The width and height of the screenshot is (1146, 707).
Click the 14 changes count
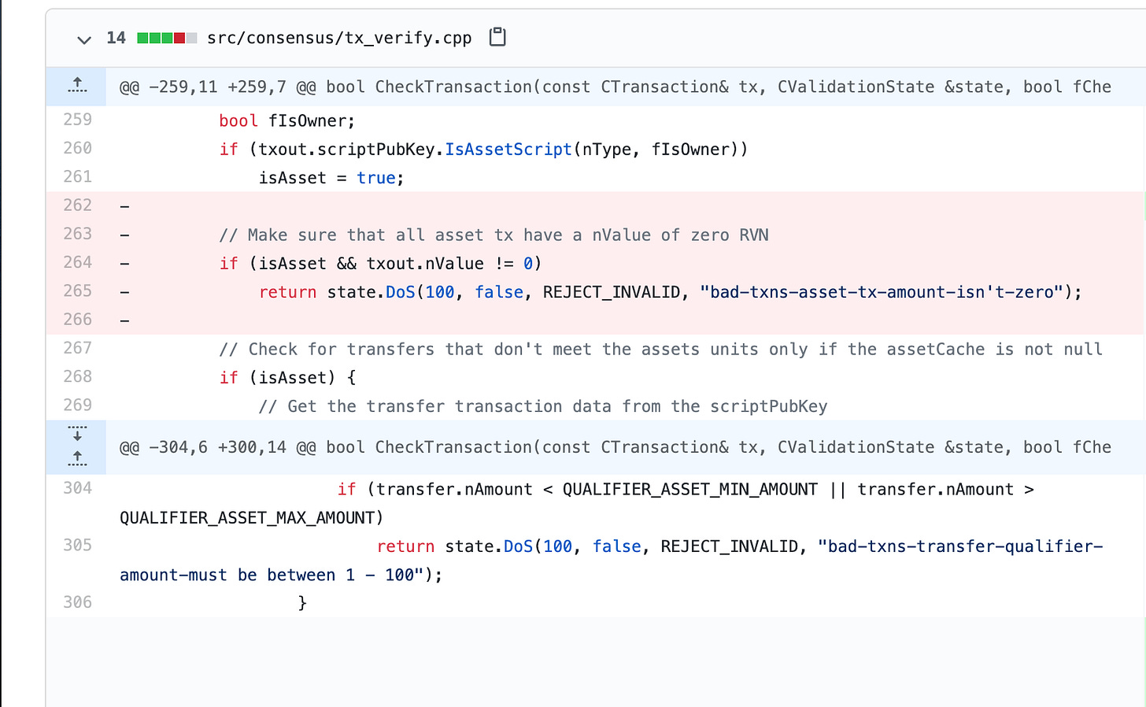116,38
